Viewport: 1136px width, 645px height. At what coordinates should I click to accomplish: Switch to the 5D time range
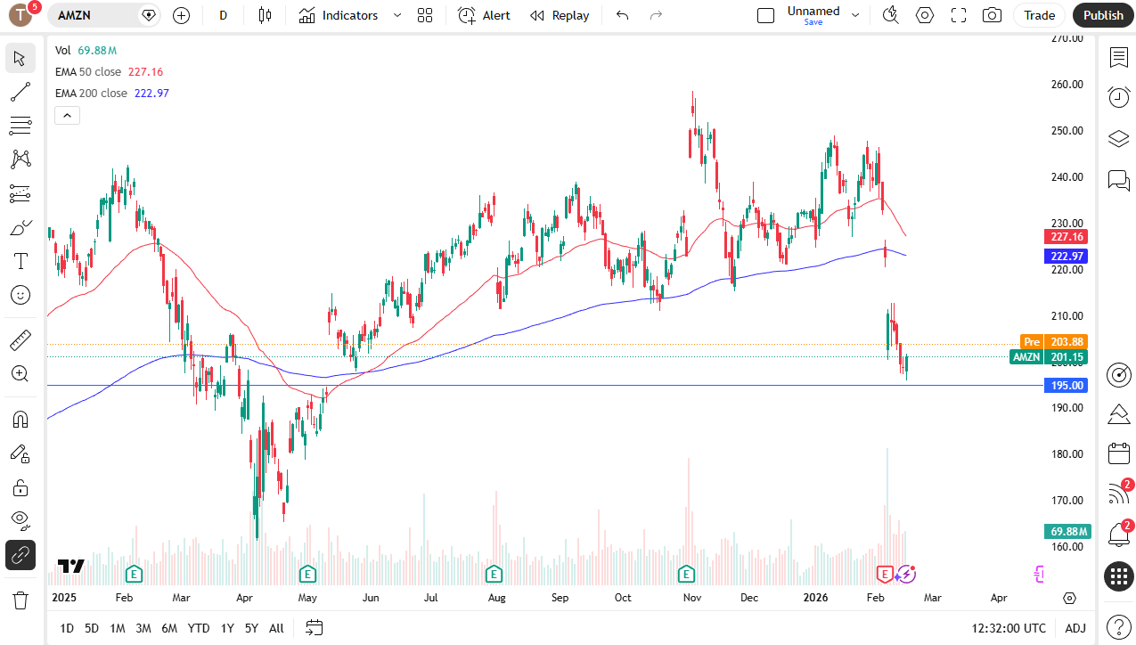(92, 628)
